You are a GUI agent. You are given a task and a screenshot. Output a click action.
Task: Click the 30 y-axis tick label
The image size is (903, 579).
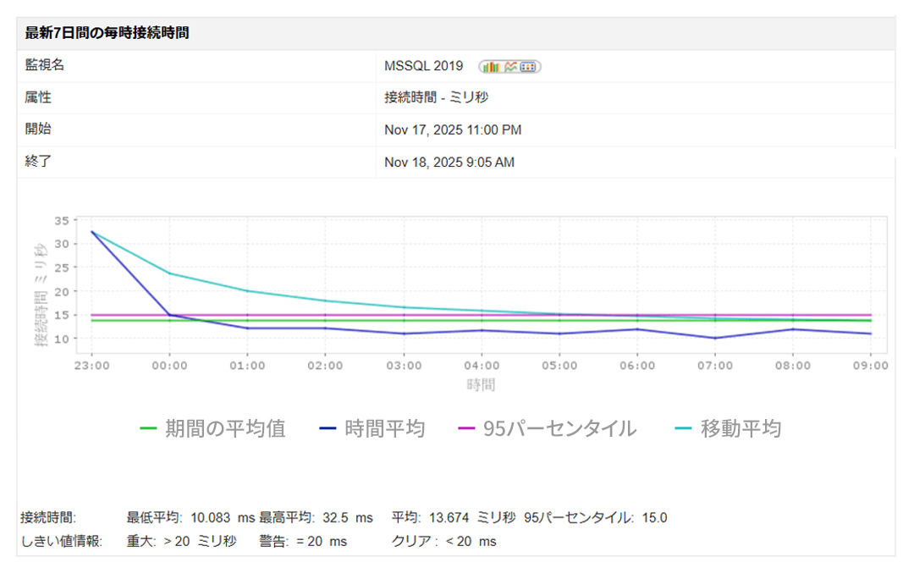click(x=62, y=245)
